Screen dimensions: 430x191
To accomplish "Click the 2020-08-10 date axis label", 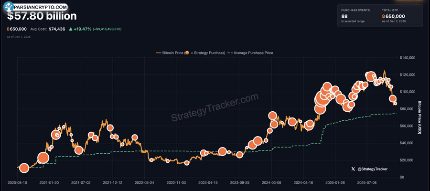I will pos(18,182).
